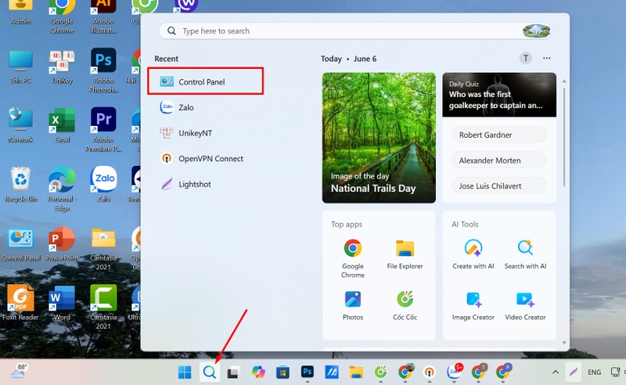Choose the Robert Gardner quiz answer
Image resolution: width=626 pixels, height=385 pixels.
pos(499,135)
